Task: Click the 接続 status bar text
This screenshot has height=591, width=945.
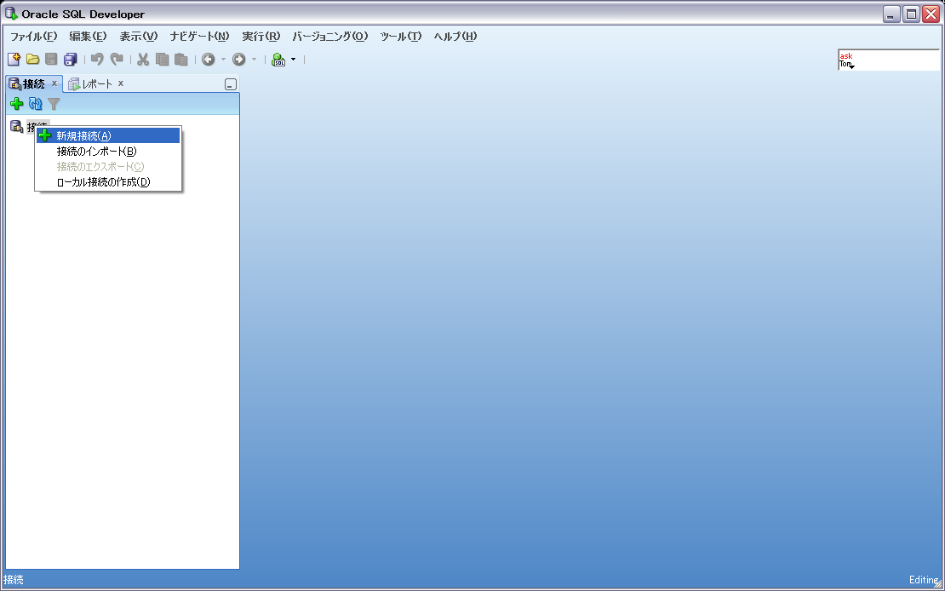Action: (x=14, y=580)
